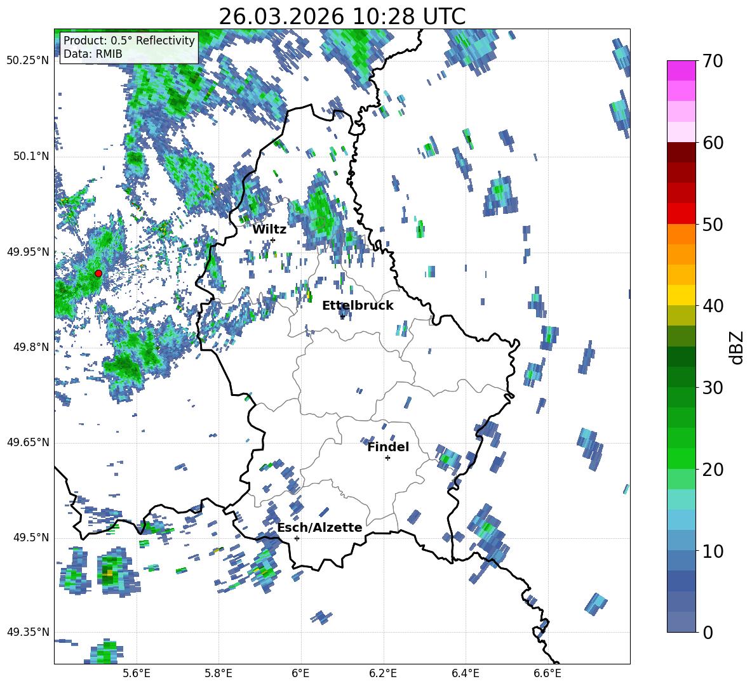Click the 'Wiltz' city label

click(x=269, y=230)
